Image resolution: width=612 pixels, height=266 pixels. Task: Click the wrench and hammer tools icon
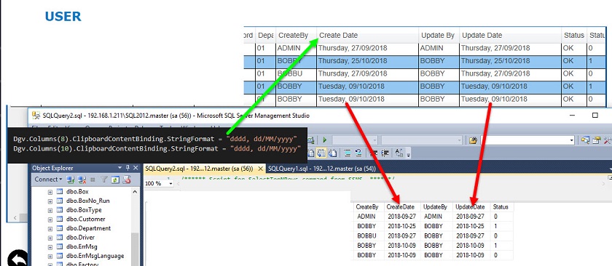pos(607,140)
